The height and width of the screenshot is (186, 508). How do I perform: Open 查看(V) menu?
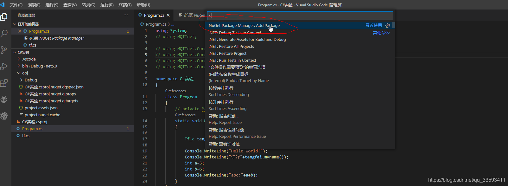(x=70, y=5)
